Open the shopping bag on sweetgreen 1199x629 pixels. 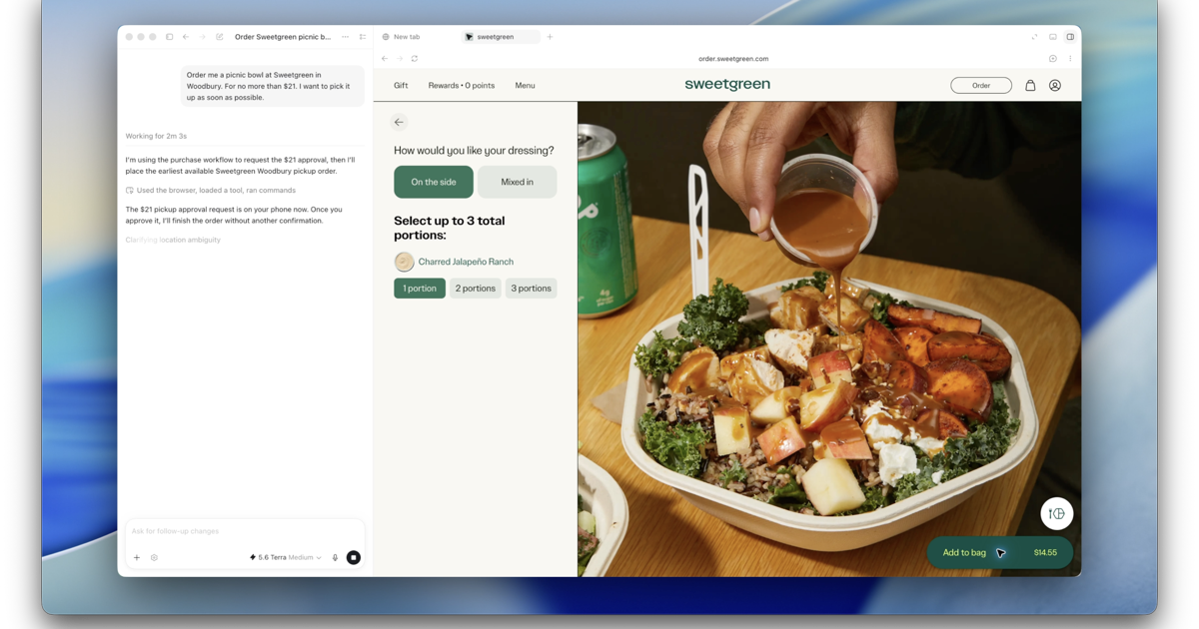point(1030,86)
